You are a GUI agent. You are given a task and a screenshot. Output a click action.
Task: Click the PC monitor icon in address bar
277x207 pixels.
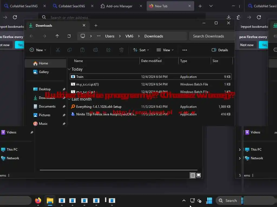83,36
